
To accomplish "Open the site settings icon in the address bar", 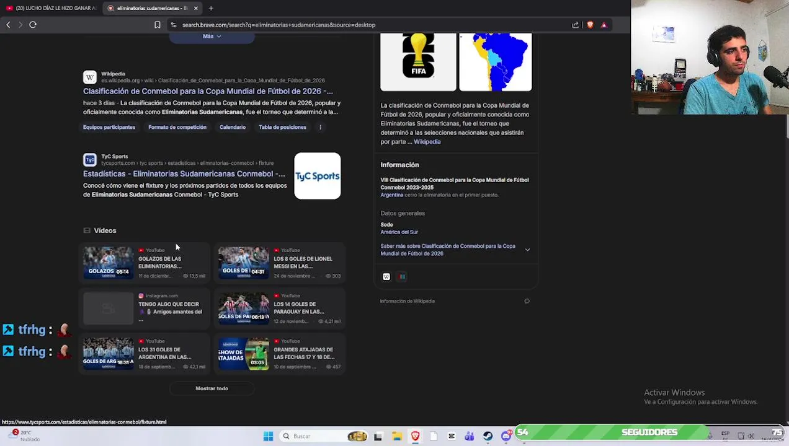I will pos(174,25).
